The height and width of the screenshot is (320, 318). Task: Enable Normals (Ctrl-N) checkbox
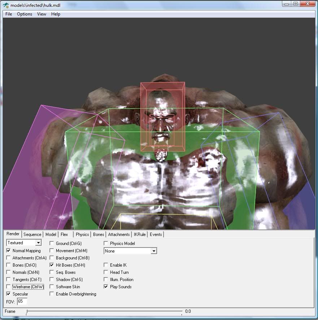tap(8, 272)
